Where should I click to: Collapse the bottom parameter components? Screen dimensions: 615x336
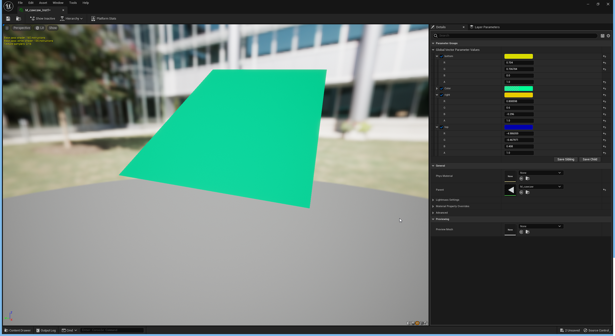(437, 56)
